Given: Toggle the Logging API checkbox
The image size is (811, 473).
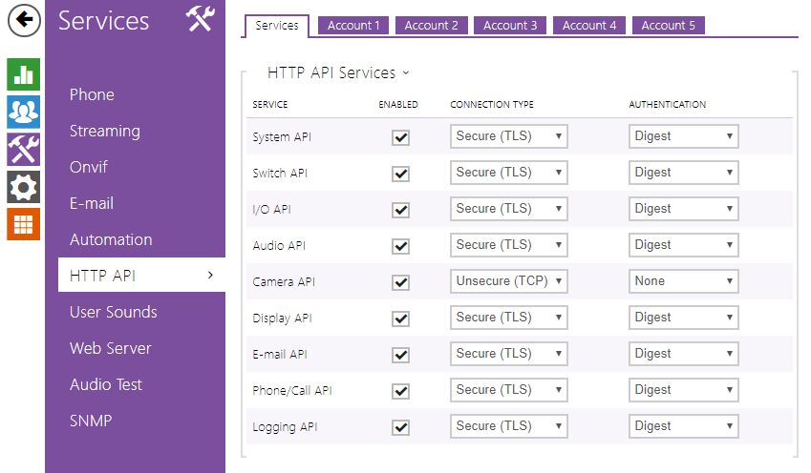Looking at the screenshot, I should [401, 427].
